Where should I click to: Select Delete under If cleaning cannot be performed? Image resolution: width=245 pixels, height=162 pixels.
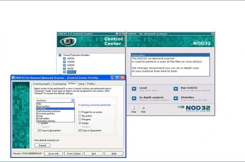click(80, 123)
